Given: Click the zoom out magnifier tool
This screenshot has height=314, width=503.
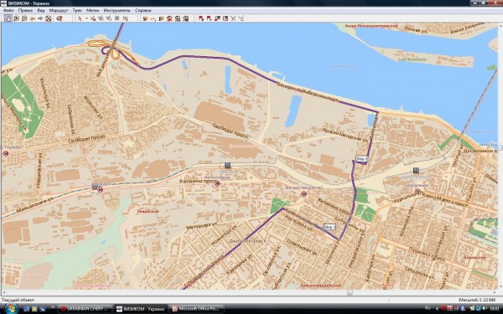Looking at the screenshot, I should tap(24, 18).
